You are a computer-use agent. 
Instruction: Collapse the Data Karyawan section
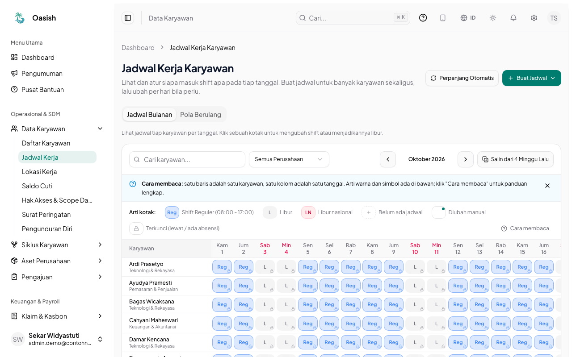[57, 129]
